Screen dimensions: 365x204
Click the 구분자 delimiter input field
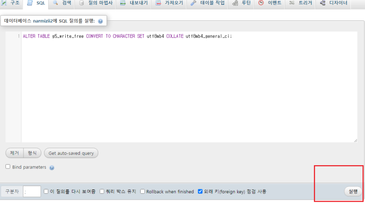coord(32,191)
